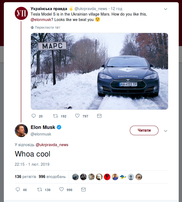Reply to the Ukrainska Pravda tweet
182x202 pixels.
(34, 116)
